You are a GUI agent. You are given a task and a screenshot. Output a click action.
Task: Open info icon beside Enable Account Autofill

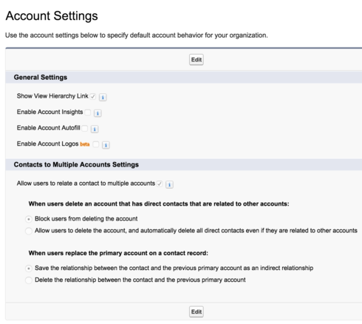point(95,129)
